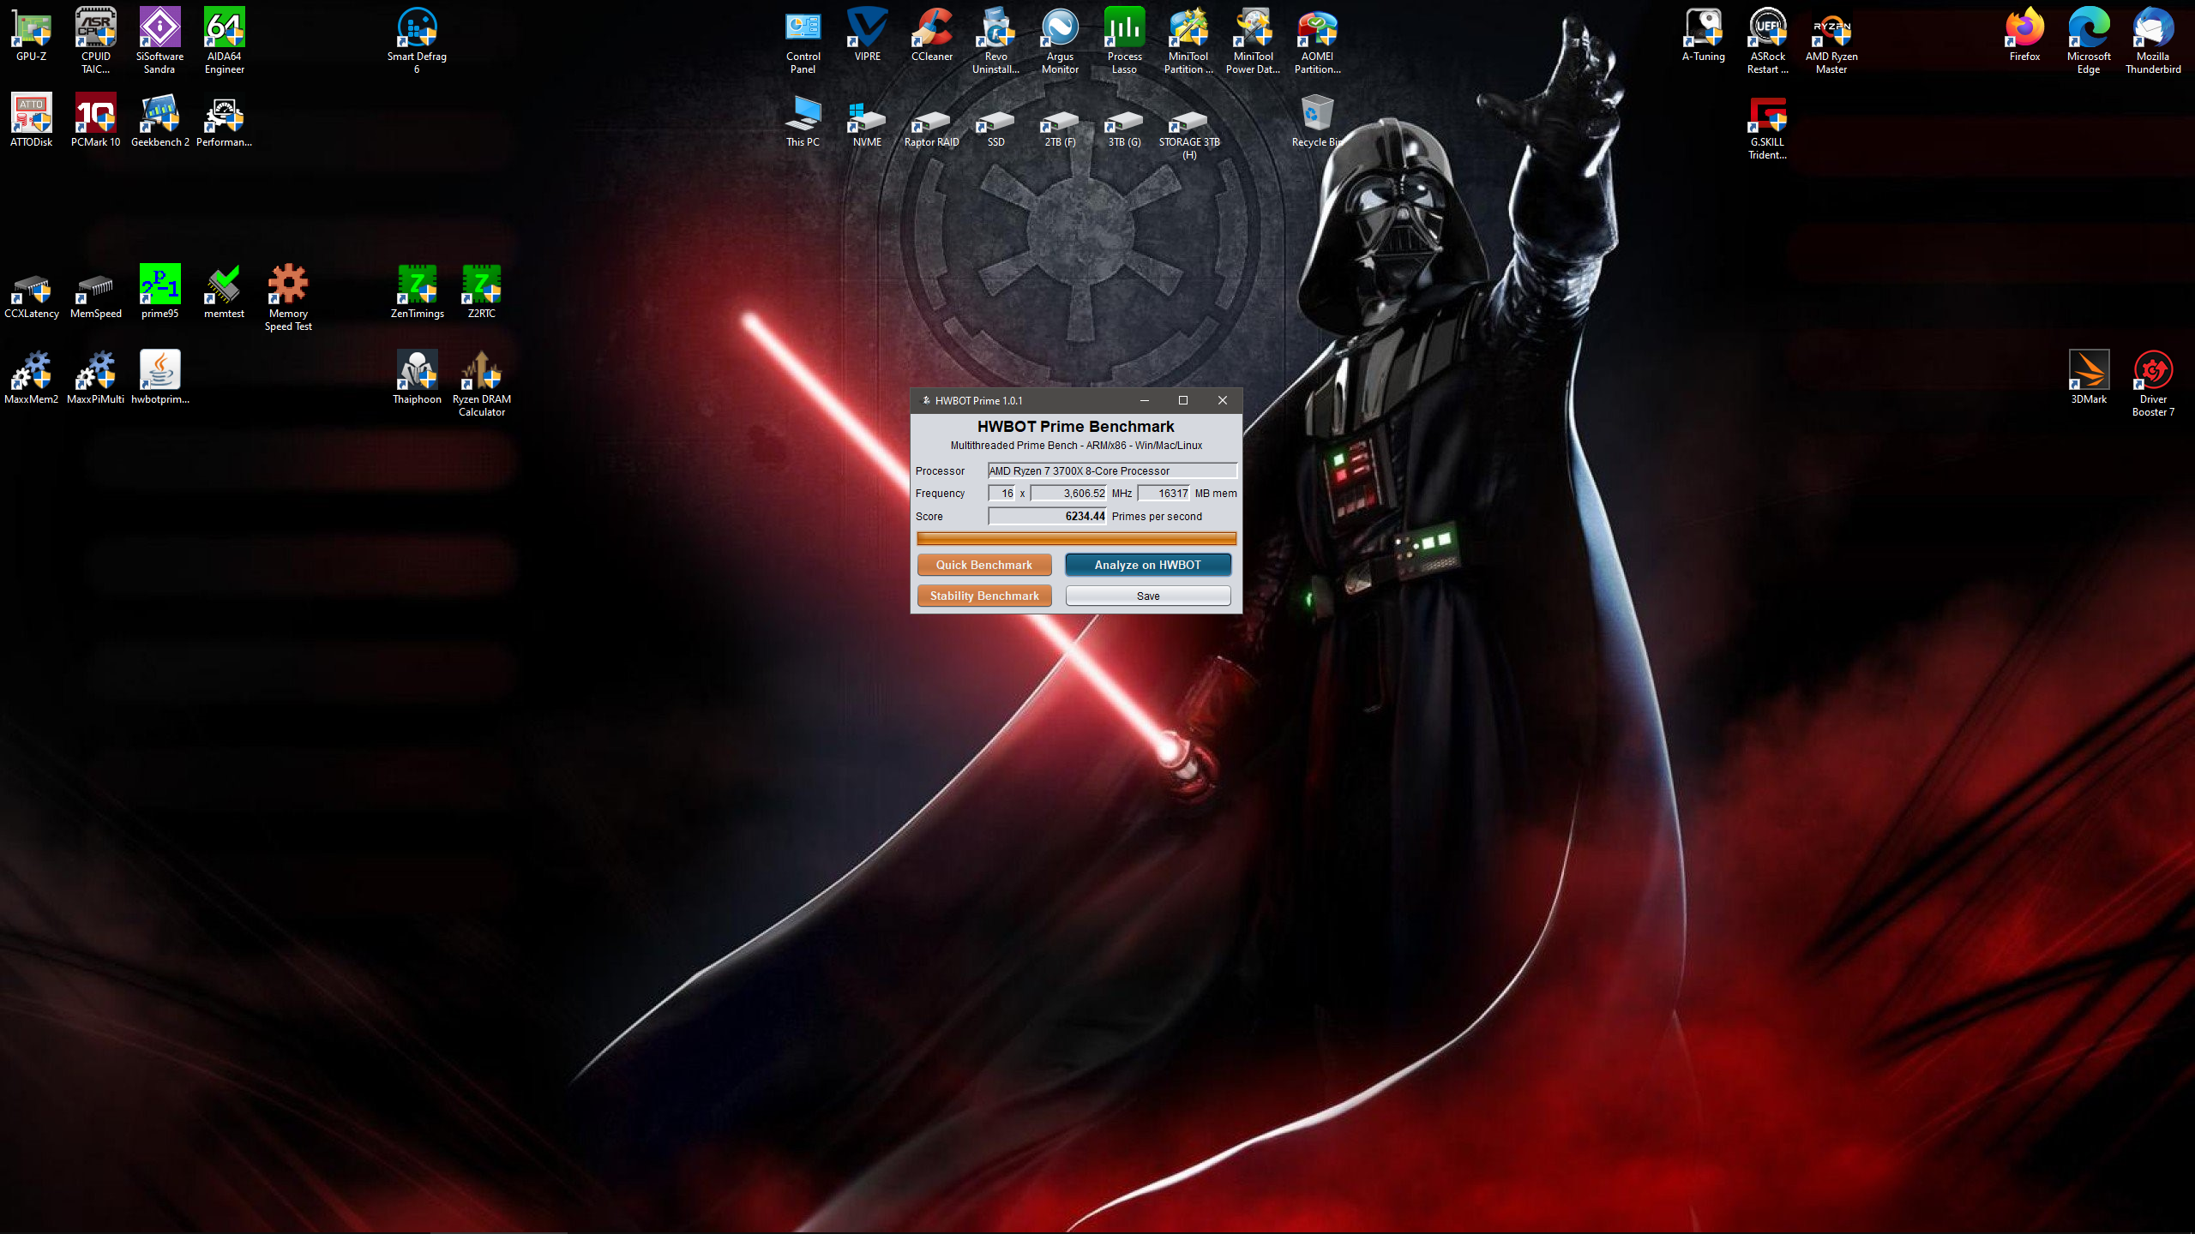Click the Processor name field
This screenshot has height=1234, width=2195.
(x=1113, y=470)
